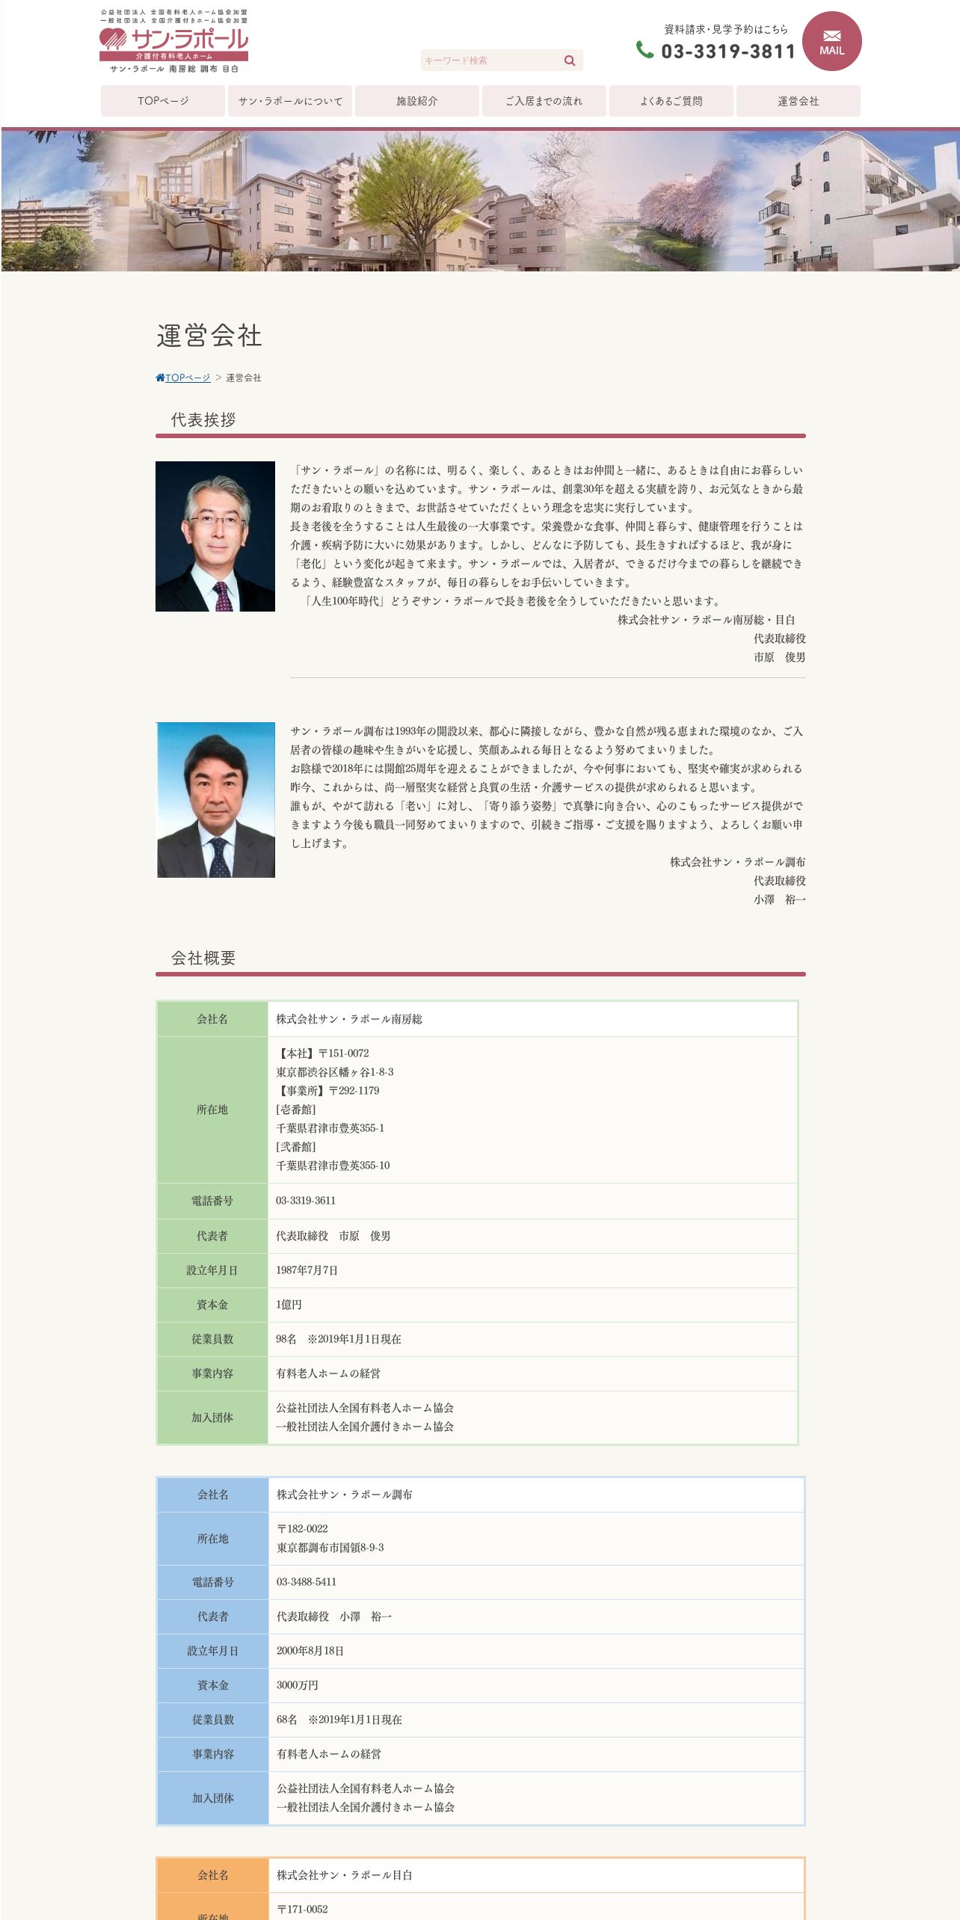
Task: Click phone value 03-3488-5411
Action: coord(307,1582)
